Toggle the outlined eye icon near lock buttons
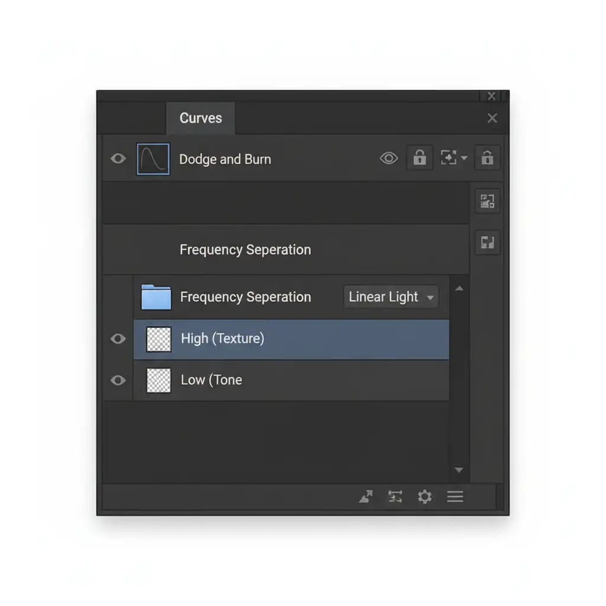 (x=389, y=158)
